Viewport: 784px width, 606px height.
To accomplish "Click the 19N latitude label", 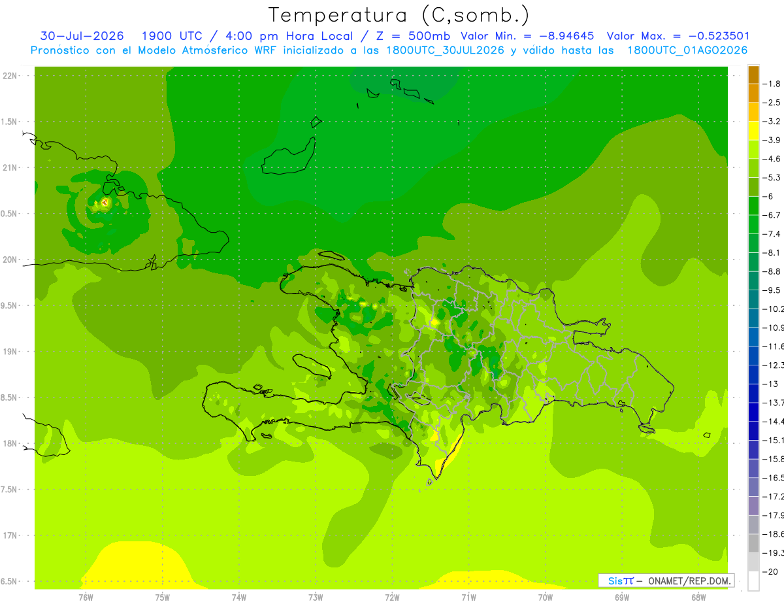I will click(x=10, y=351).
